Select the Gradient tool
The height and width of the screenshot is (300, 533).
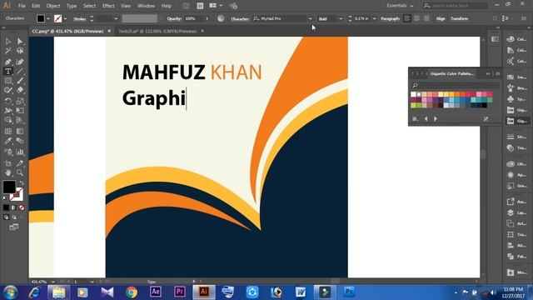click(x=20, y=131)
